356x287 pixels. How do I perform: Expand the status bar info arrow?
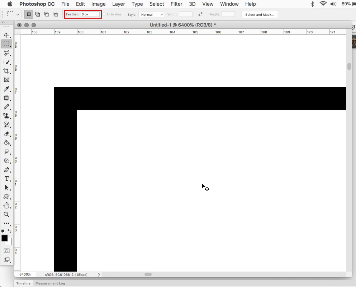(x=99, y=275)
